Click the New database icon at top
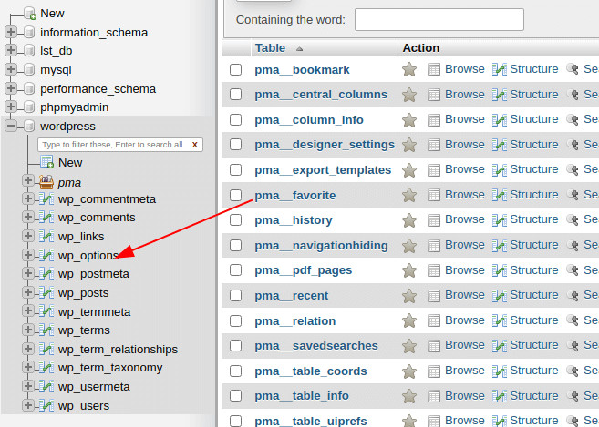The height and width of the screenshot is (427, 599). [30, 14]
